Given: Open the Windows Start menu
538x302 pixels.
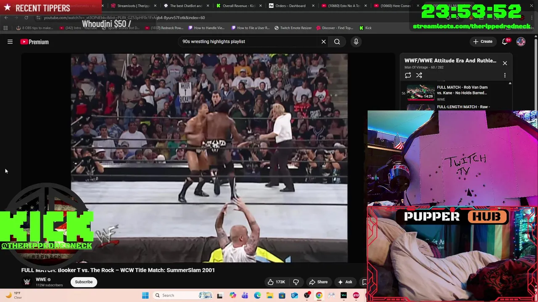Looking at the screenshot, I should click(145, 295).
